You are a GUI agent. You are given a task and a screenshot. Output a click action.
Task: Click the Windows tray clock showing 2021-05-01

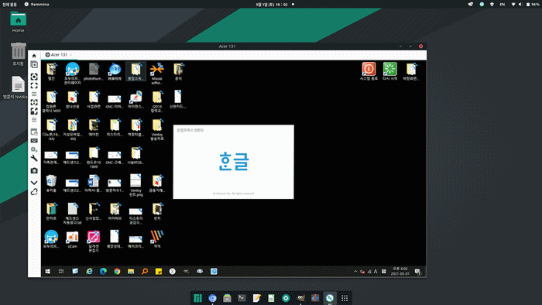pos(400,271)
